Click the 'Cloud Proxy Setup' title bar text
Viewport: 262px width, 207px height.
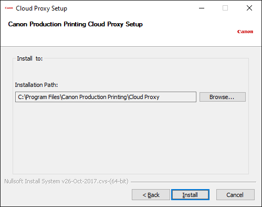pos(41,8)
